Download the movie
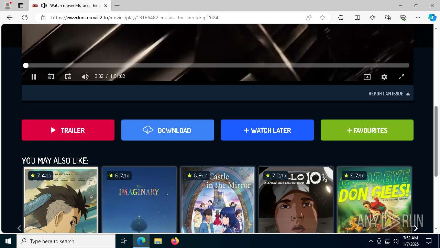The height and width of the screenshot is (248, 440). point(168,130)
